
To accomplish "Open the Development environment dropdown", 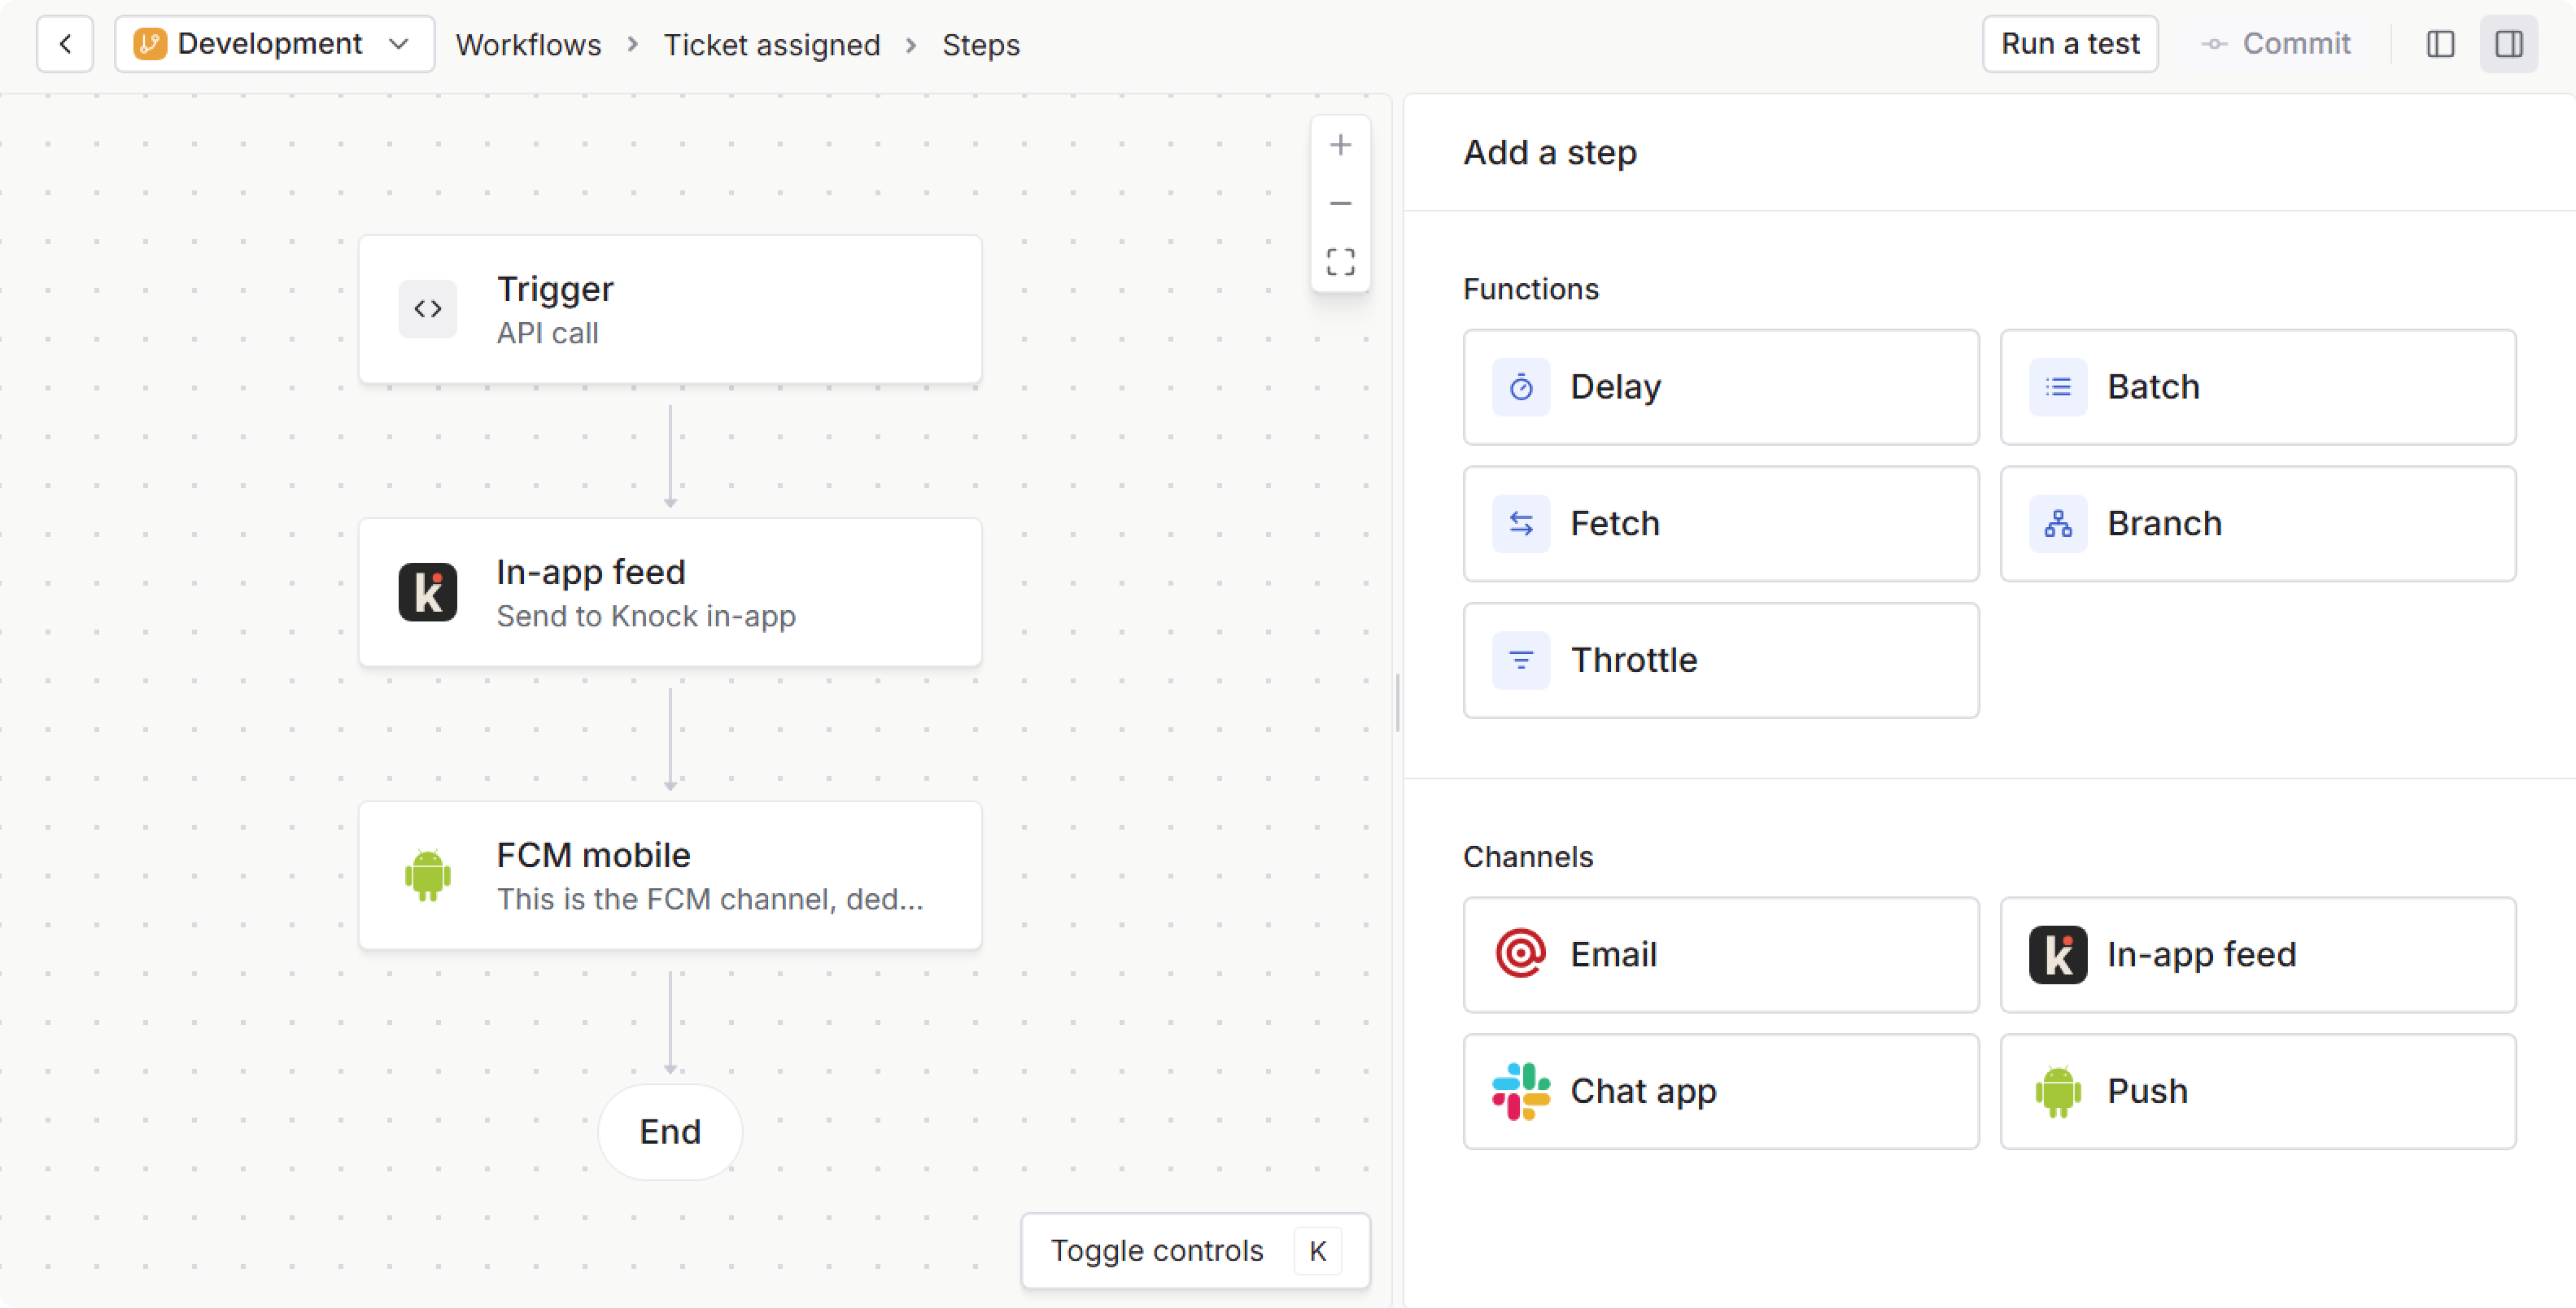I will pos(273,44).
